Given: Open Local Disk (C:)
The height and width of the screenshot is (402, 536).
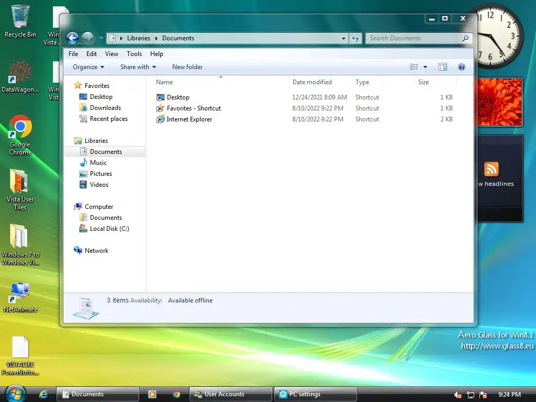Looking at the screenshot, I should pyautogui.click(x=104, y=228).
